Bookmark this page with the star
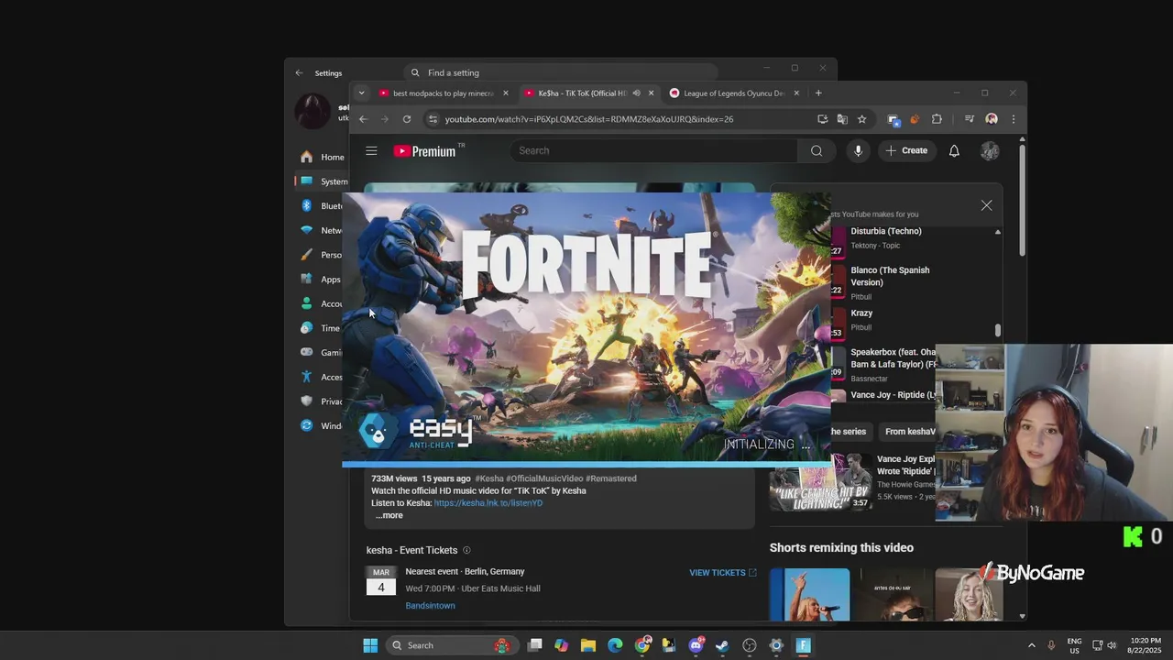The width and height of the screenshot is (1173, 660). click(861, 119)
